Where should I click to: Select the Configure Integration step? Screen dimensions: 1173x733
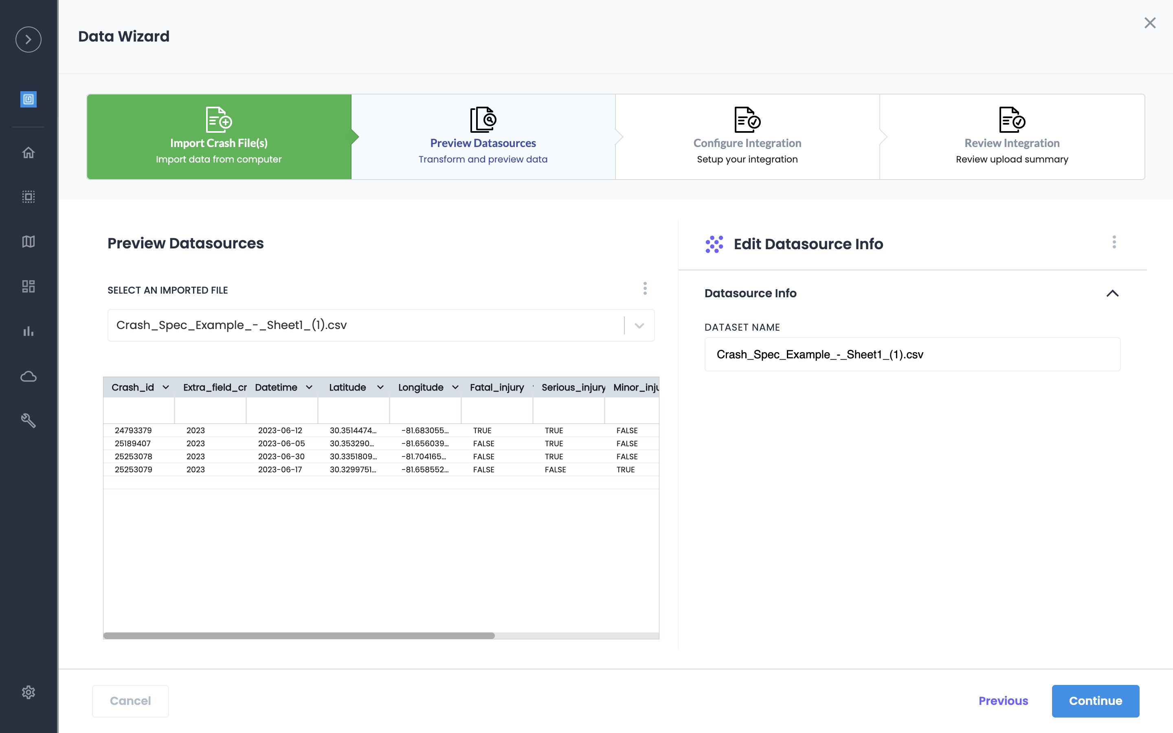[747, 137]
